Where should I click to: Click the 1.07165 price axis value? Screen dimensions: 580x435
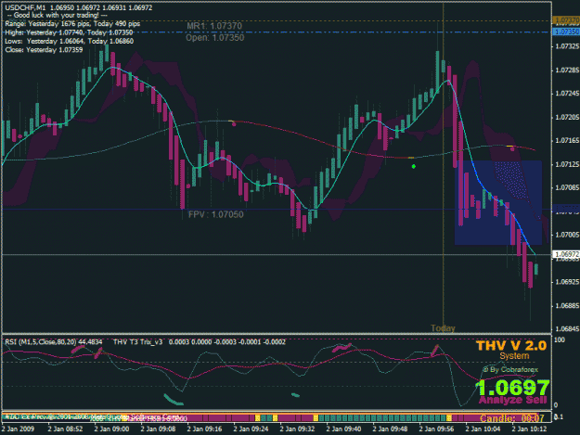click(x=567, y=140)
